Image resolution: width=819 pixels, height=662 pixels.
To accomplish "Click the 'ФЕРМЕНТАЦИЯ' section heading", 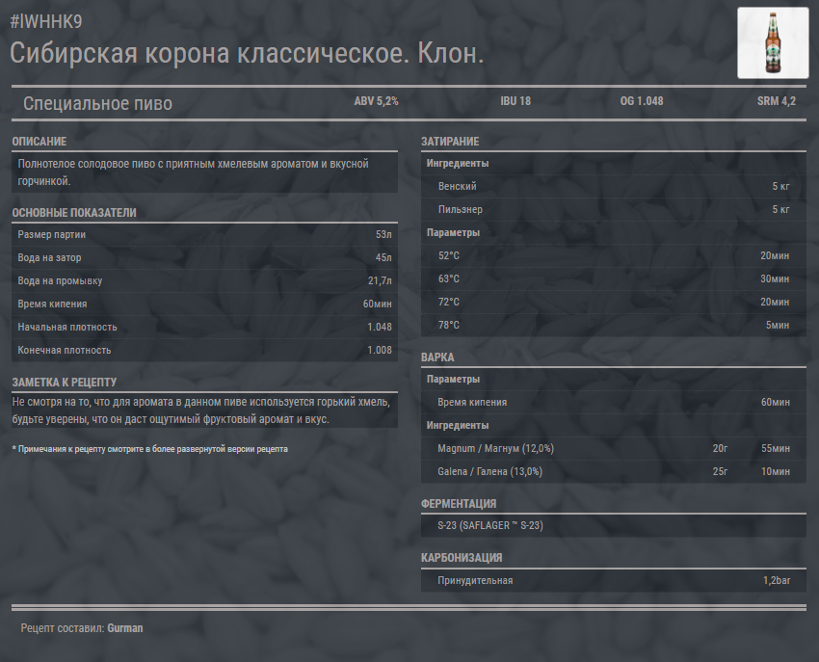I will click(x=459, y=504).
